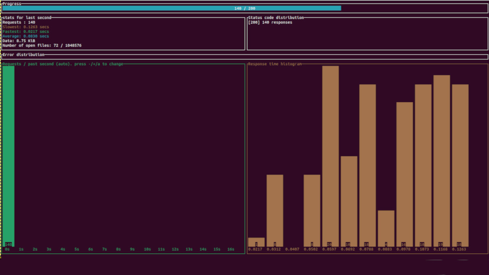489x275 pixels.
Task: Click the '13s' time axis label
Action: 189,249
